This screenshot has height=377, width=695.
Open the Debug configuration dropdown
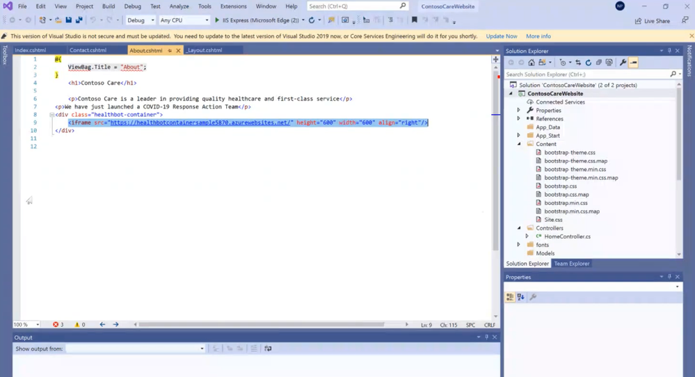click(141, 20)
